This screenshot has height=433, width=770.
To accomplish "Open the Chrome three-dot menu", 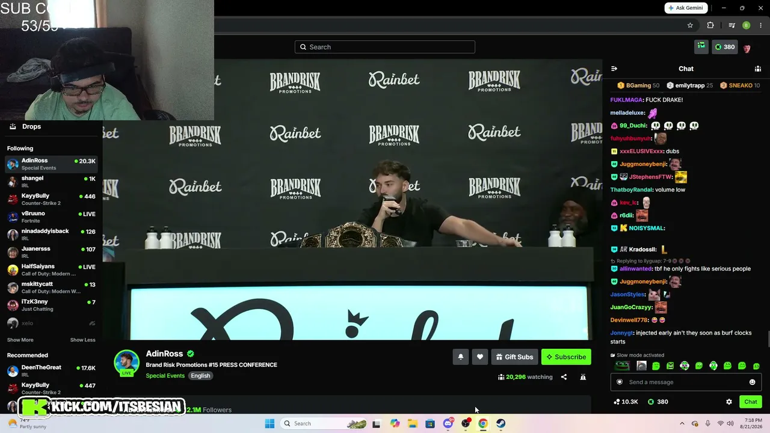I will tap(760, 25).
